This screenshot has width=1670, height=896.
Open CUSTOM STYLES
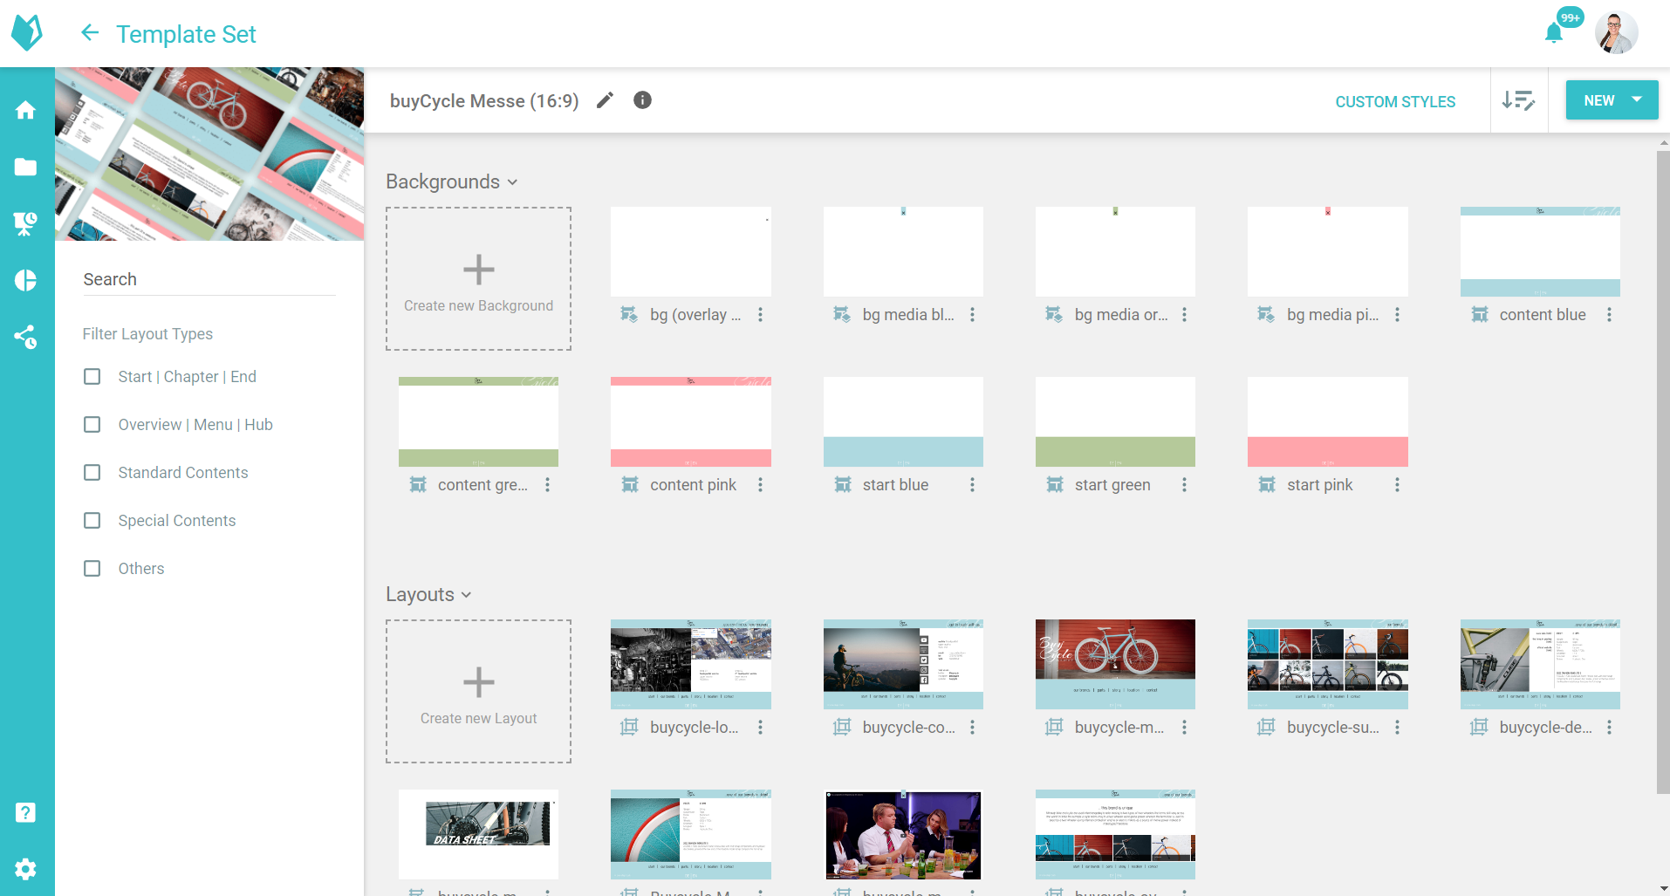[x=1395, y=101]
